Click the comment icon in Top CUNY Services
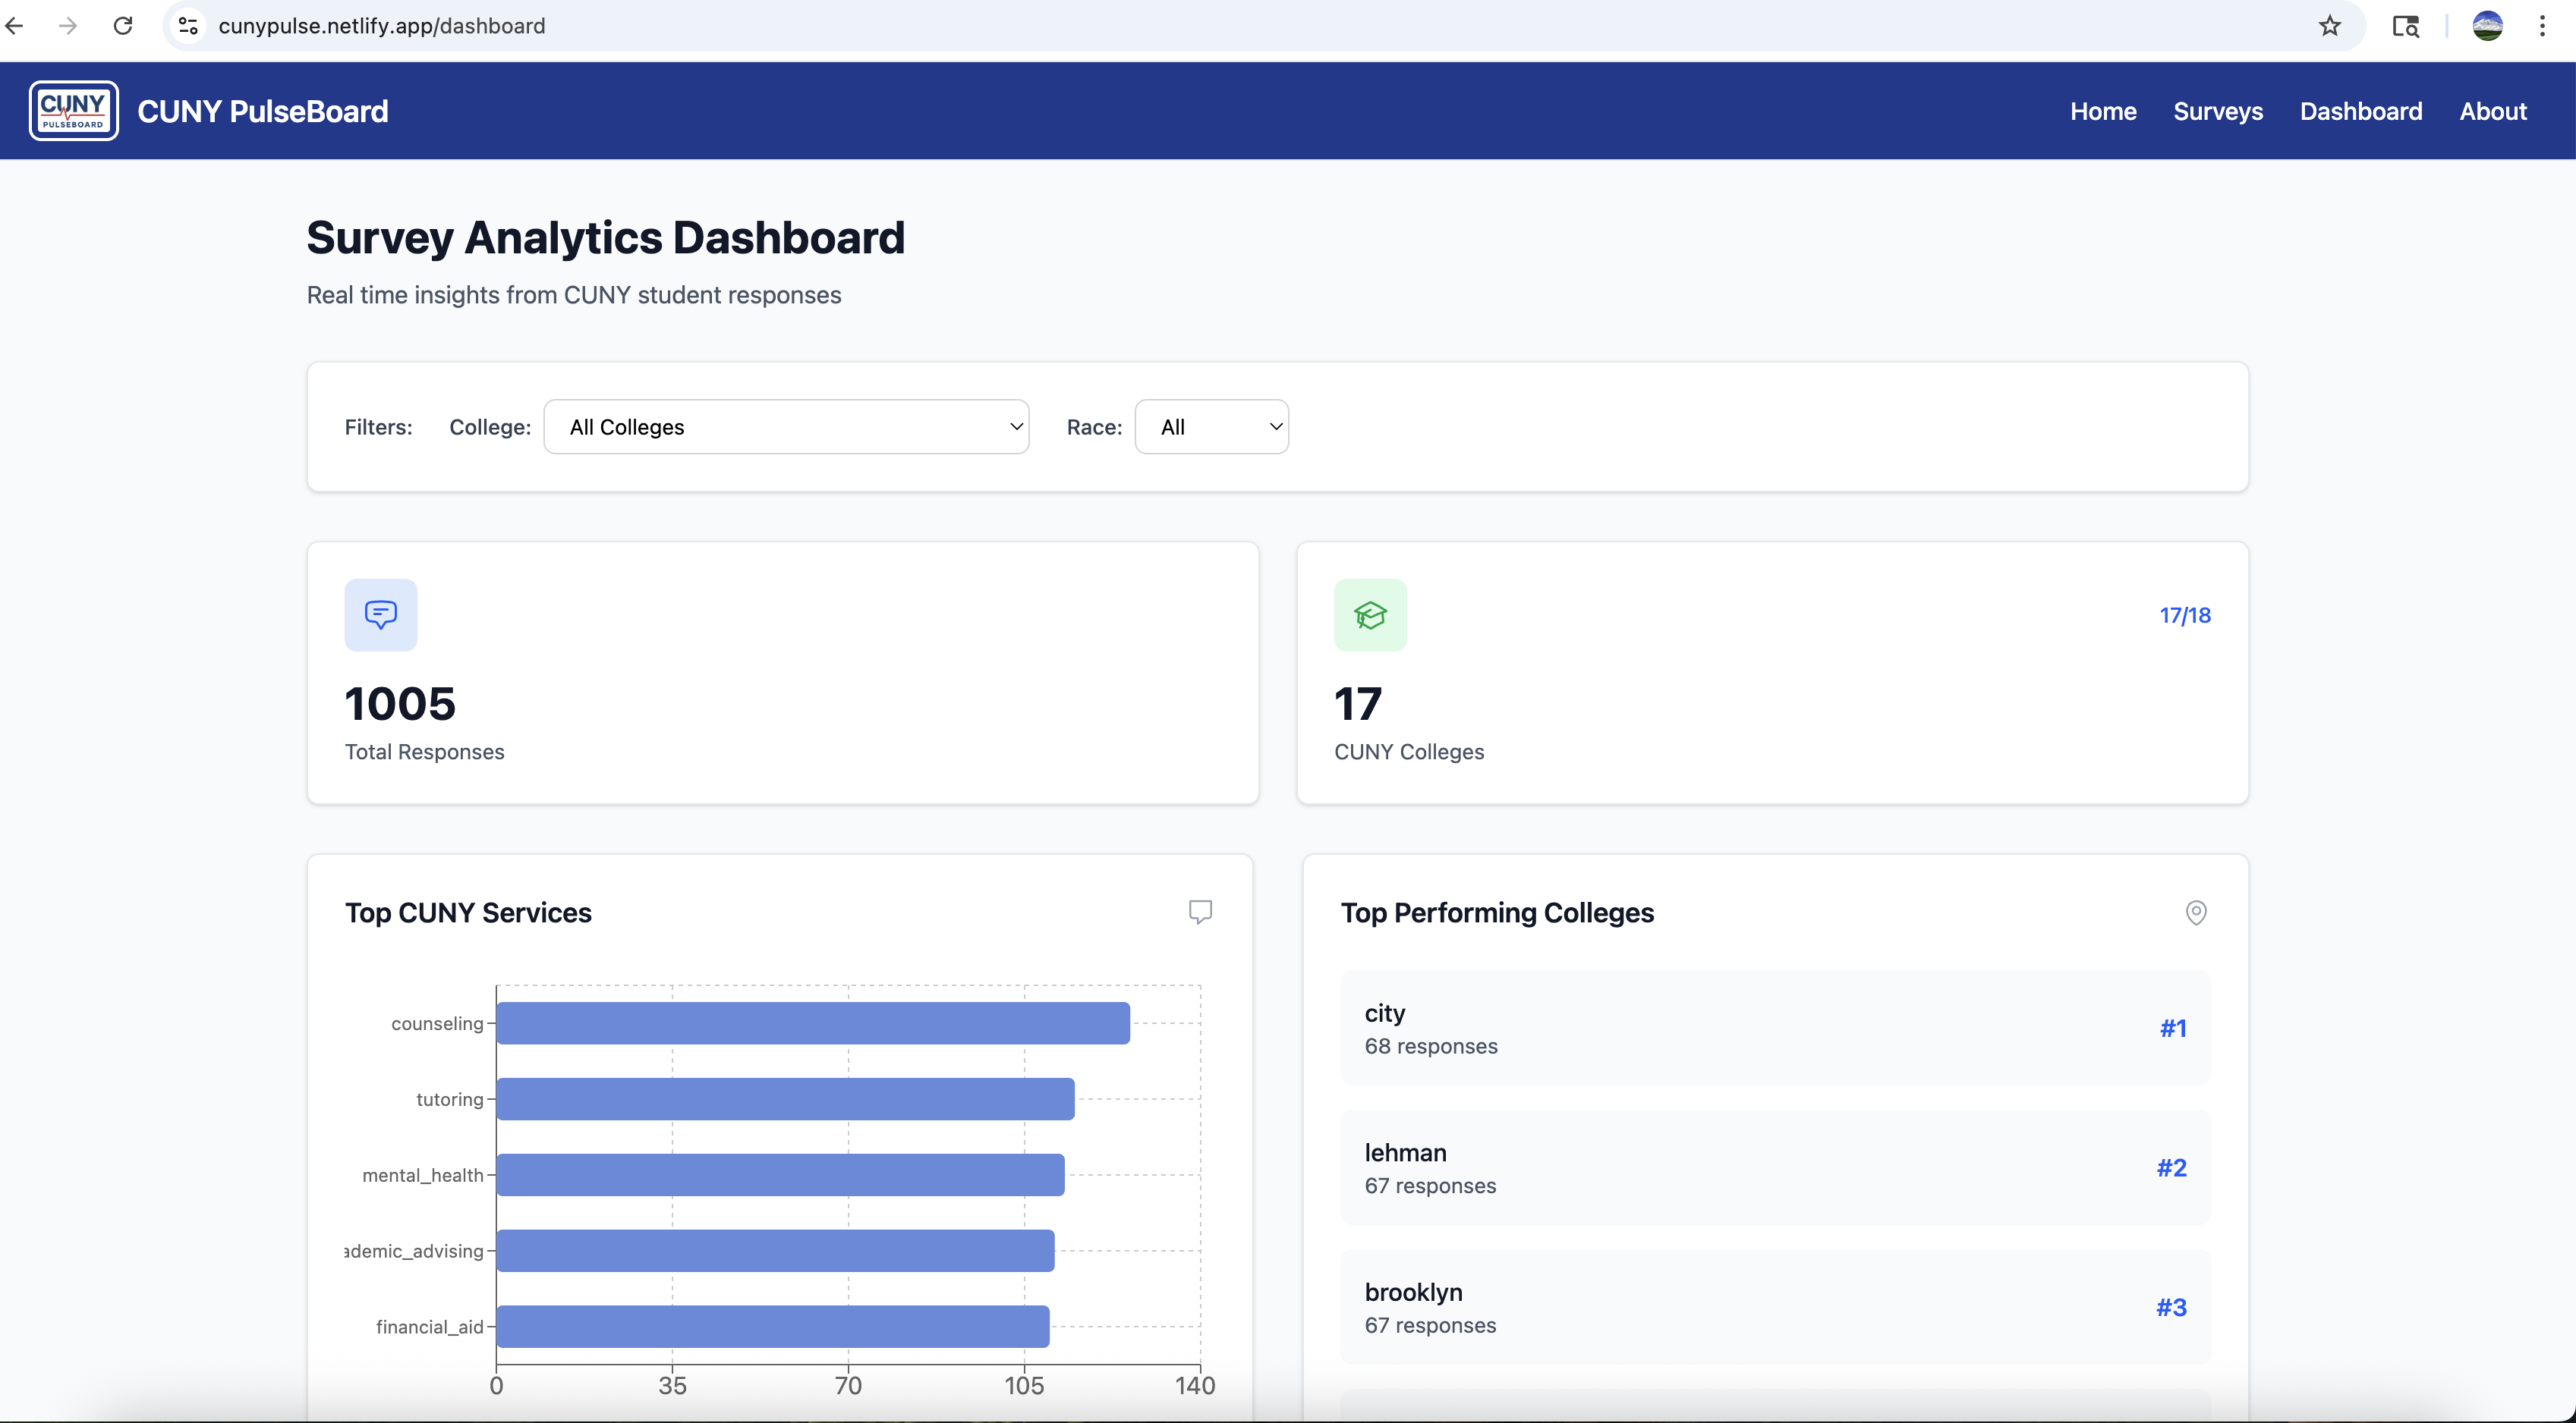 (1200, 911)
